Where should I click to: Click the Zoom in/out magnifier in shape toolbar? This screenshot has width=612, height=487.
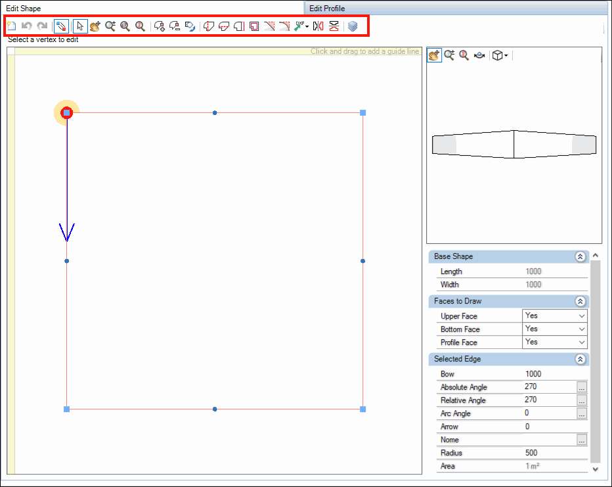point(110,26)
